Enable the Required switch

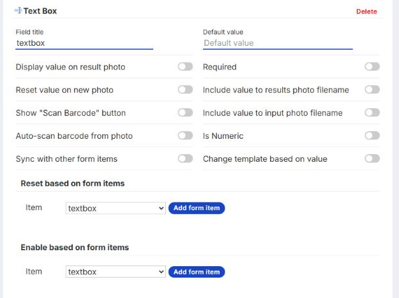[372, 67]
